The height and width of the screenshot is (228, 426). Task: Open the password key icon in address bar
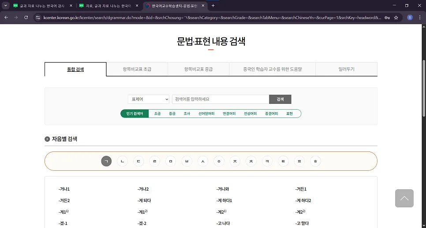pyautogui.click(x=387, y=18)
